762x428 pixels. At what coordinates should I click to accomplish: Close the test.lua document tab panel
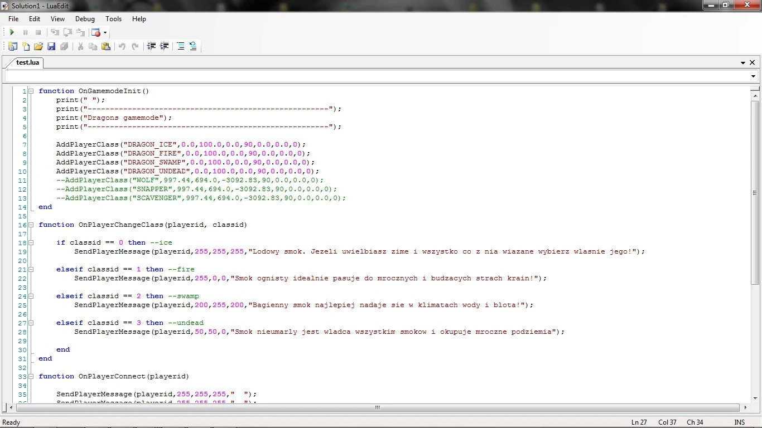(x=752, y=63)
